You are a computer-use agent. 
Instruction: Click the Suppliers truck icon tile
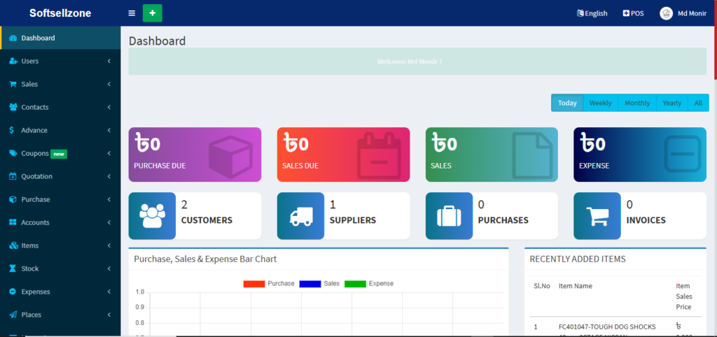[x=300, y=216]
